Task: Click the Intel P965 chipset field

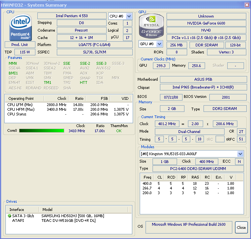Action: (x=204, y=87)
